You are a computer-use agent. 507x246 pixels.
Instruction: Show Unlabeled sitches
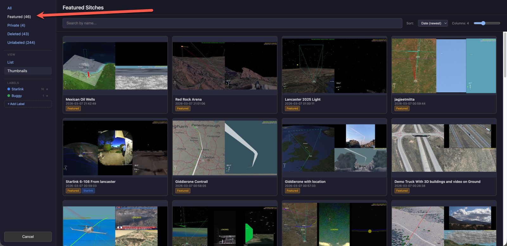click(21, 43)
